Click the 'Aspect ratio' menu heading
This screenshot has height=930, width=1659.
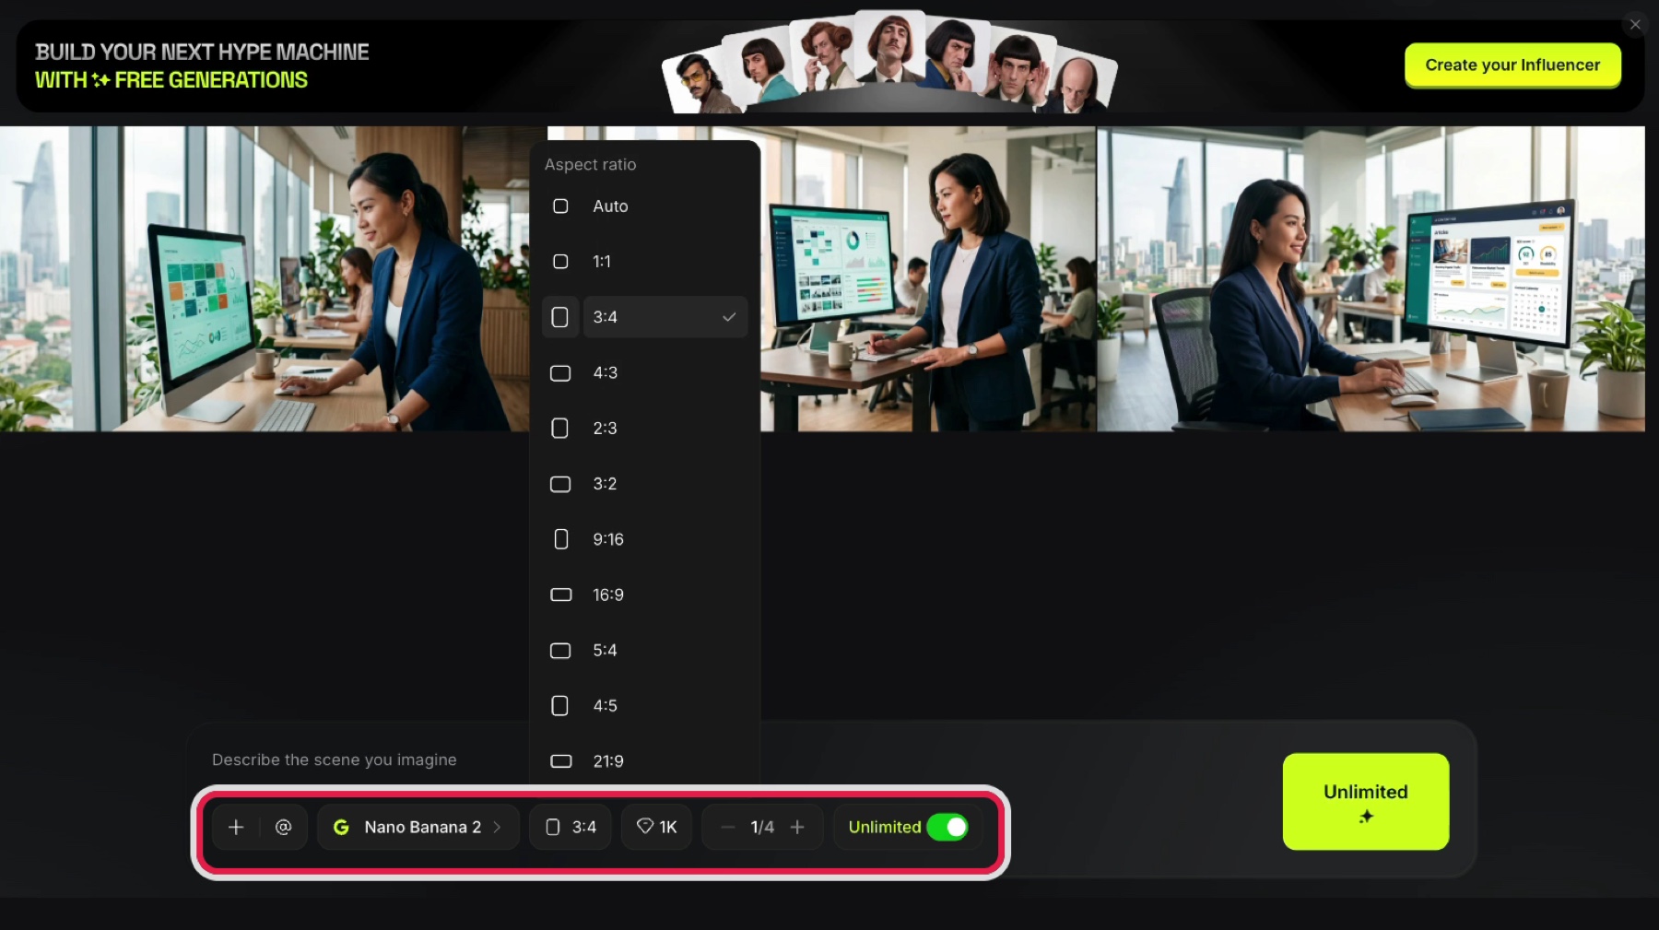coord(590,164)
